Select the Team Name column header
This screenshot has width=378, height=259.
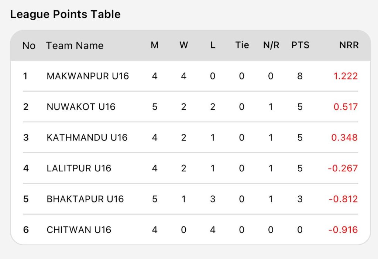75,45
